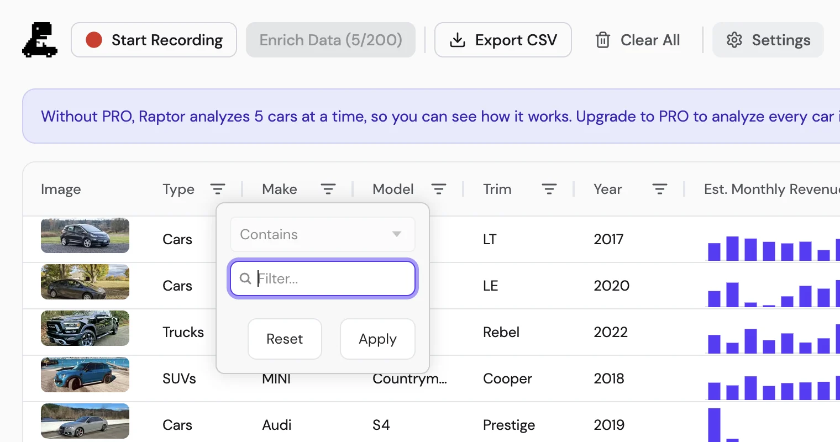
Task: Click the download icon on Export CSV
Action: tap(458, 40)
